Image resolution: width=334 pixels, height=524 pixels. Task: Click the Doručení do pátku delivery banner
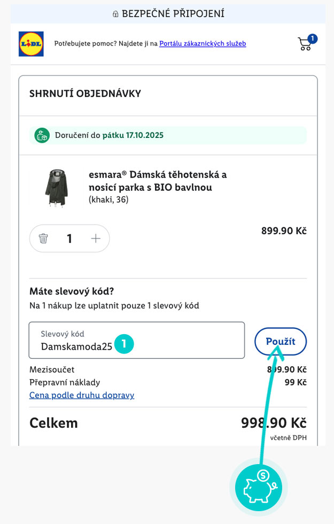[168, 135]
